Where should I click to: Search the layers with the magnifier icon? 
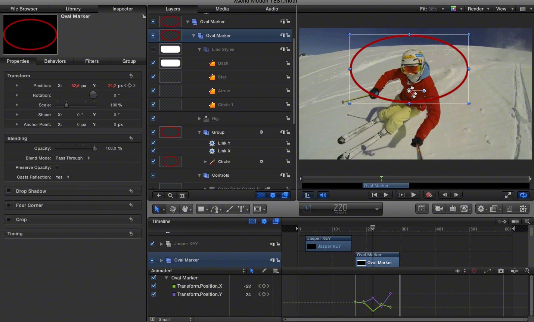pyautogui.click(x=170, y=195)
